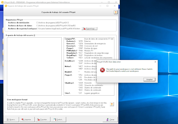Screen dimensions: 178x124
Task: Select PVModules\ folder entry
Action: (x=72, y=51)
